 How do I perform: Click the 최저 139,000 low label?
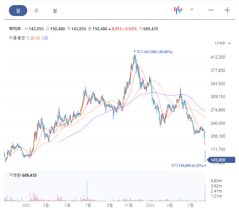(x=189, y=166)
